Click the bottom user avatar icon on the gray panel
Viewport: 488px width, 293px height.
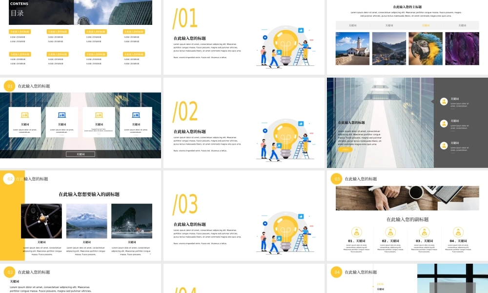click(444, 145)
